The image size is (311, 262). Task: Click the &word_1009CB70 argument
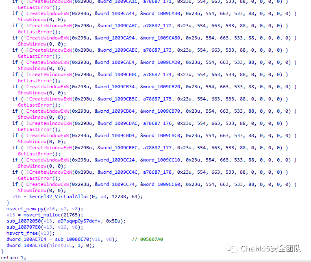click(160, 111)
